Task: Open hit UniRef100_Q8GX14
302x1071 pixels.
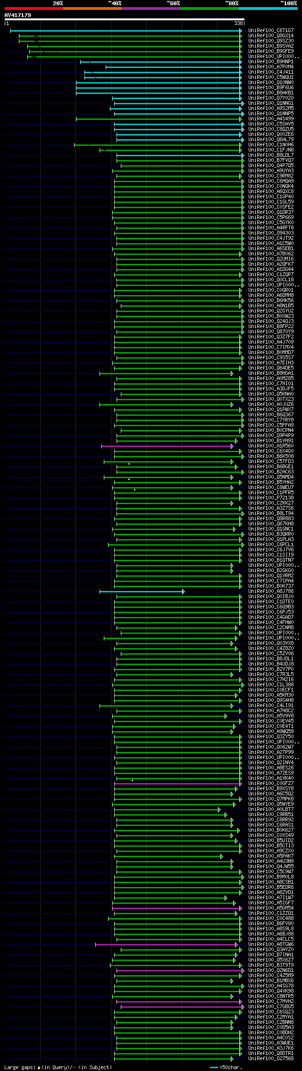Action: (270, 36)
